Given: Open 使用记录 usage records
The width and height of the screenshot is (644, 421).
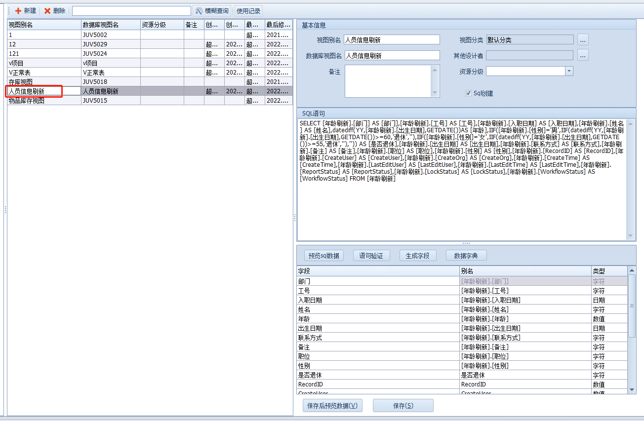Looking at the screenshot, I should pos(248,11).
